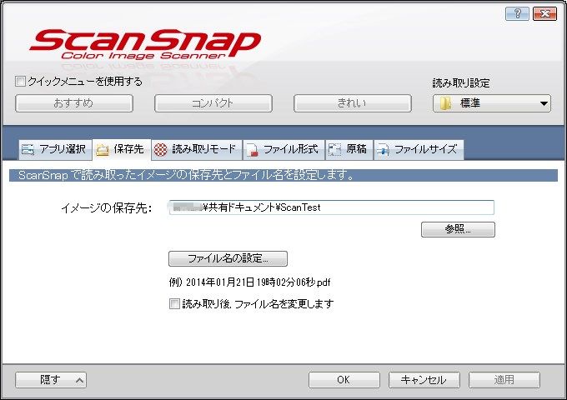Click the コンパクト button
The width and height of the screenshot is (567, 400).
tap(213, 103)
